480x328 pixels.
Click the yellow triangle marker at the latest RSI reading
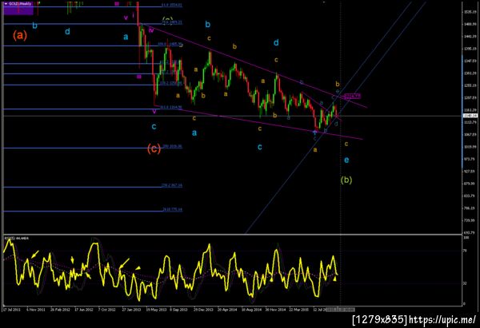[x=334, y=279]
